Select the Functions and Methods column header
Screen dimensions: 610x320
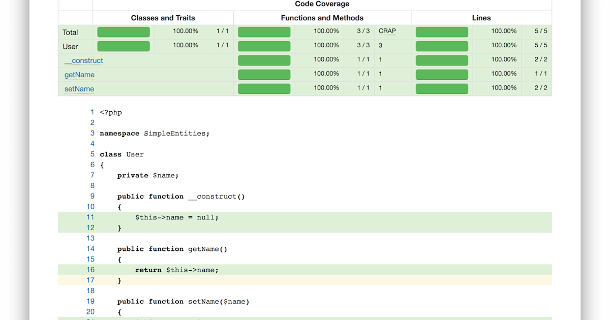point(322,17)
